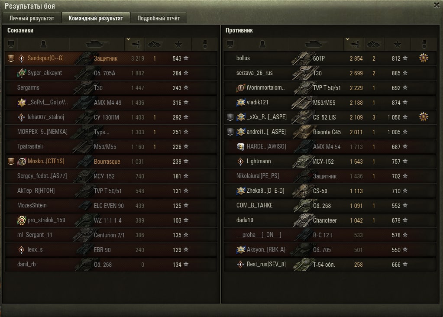
Task: Sort allies by damage column icon
Action: pos(136,44)
